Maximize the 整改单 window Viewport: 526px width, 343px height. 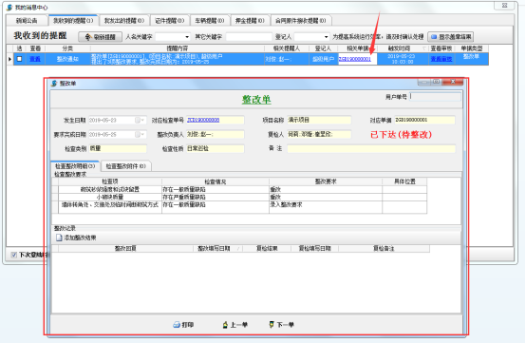point(436,82)
